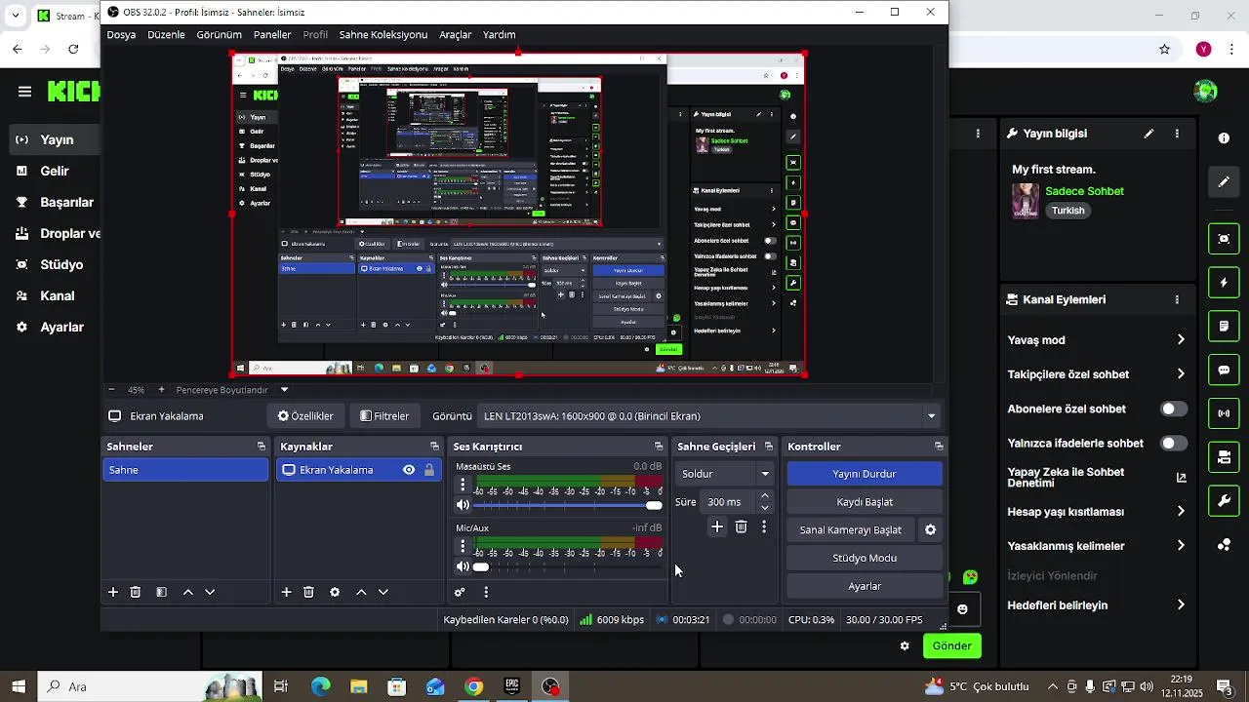This screenshot has height=702, width=1249.
Task: Open Dosya menu in OBS
Action: point(121,34)
